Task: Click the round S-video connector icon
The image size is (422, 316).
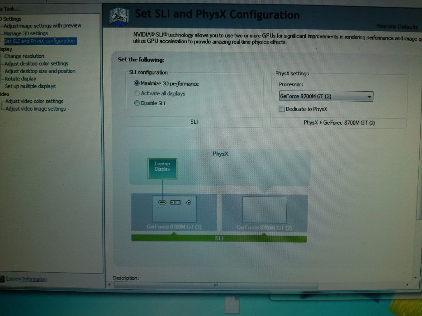Action: pos(189,203)
